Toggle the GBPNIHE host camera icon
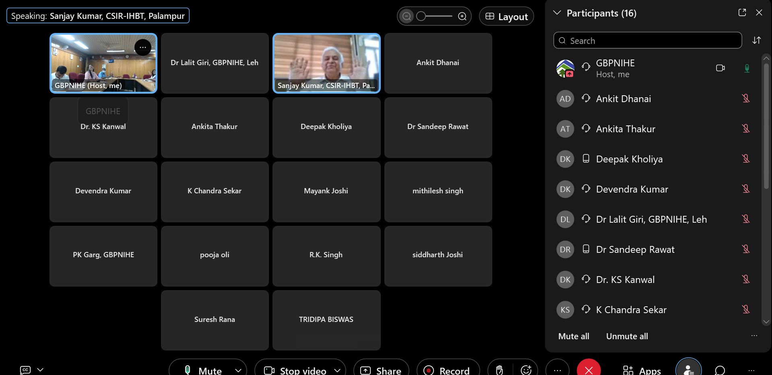Viewport: 772px width, 375px height. click(x=720, y=68)
